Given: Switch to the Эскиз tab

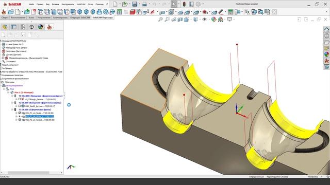Looking at the screenshot, I should [x=31, y=17].
